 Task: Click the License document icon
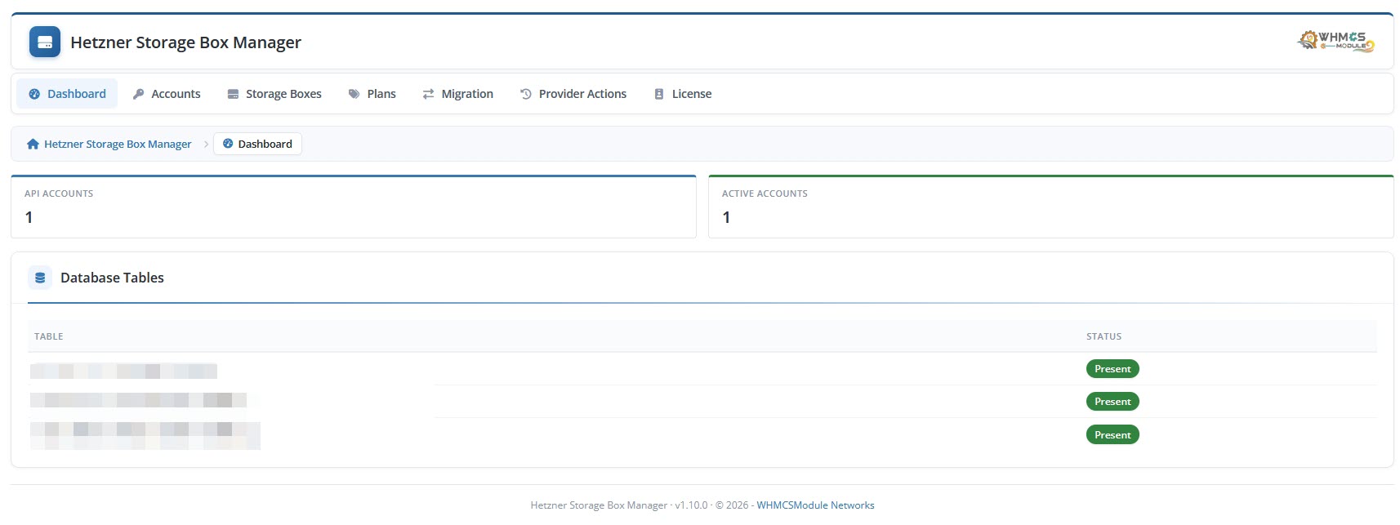tap(659, 94)
